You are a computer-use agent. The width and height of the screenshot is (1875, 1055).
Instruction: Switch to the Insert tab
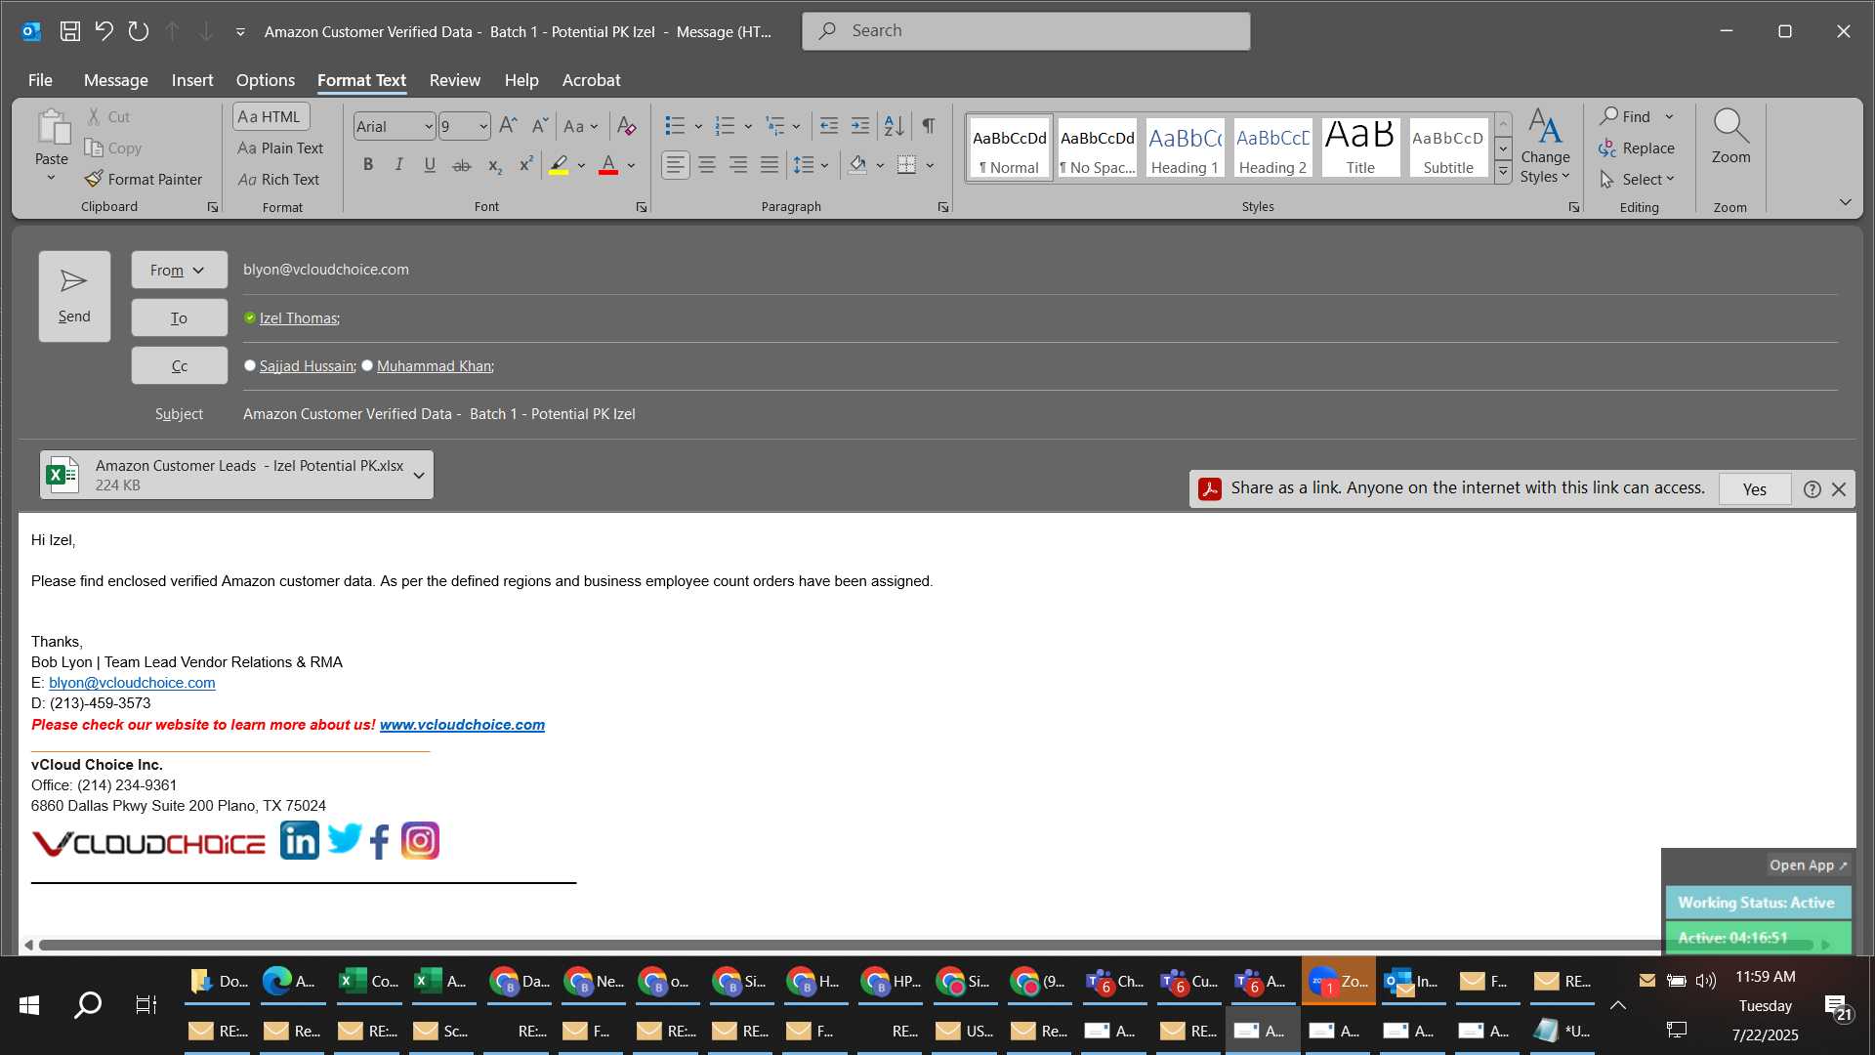(x=192, y=80)
